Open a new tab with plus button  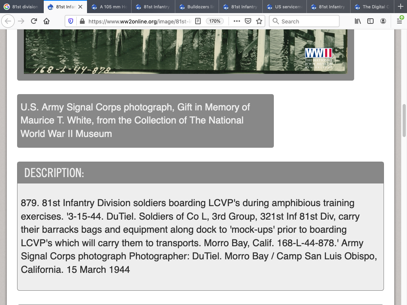click(400, 7)
